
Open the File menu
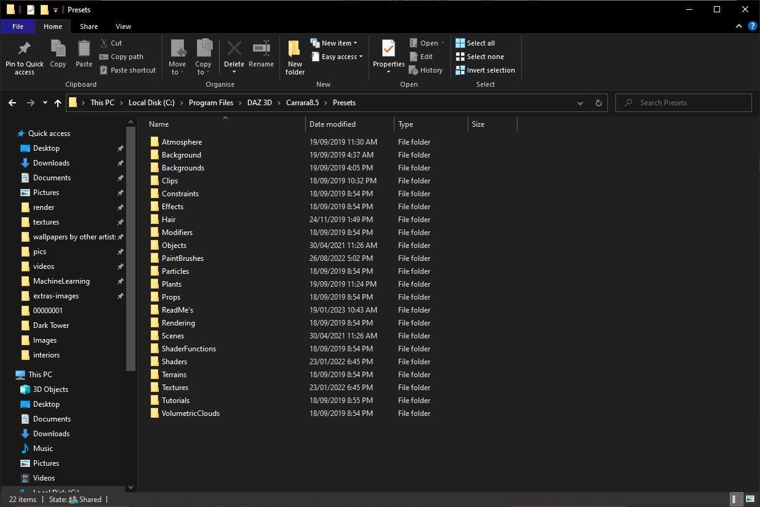tap(18, 26)
